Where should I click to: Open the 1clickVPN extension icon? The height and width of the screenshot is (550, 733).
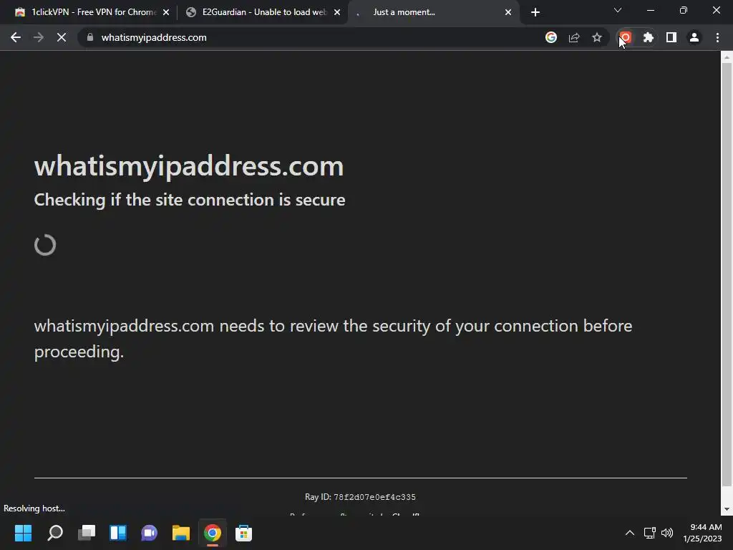[626, 37]
